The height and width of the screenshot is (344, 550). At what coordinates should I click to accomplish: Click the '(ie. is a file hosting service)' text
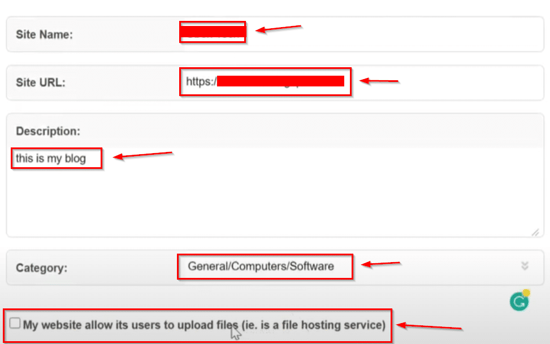coord(313,325)
